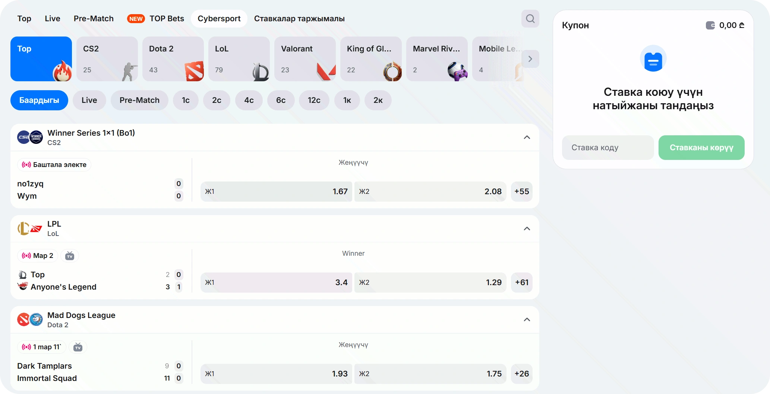Filter matches by 2с time chip

coord(217,100)
